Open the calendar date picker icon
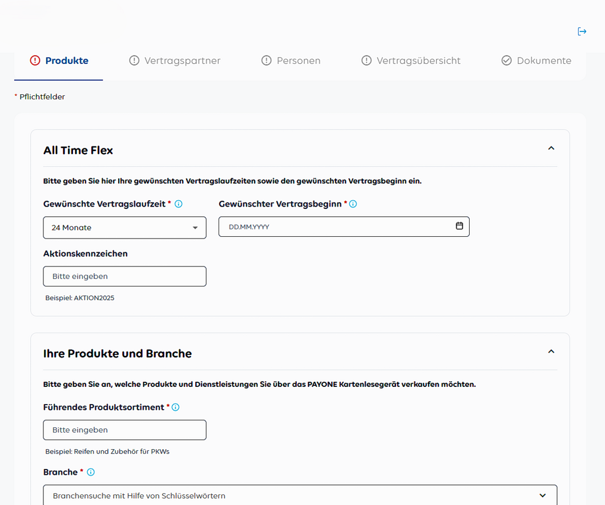Viewport: 605px width, 505px height. click(459, 226)
